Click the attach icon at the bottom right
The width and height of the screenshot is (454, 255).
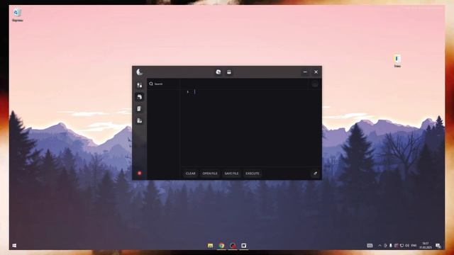[x=315, y=174]
